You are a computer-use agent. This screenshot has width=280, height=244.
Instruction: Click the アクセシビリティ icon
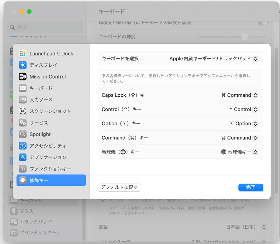click(23, 146)
